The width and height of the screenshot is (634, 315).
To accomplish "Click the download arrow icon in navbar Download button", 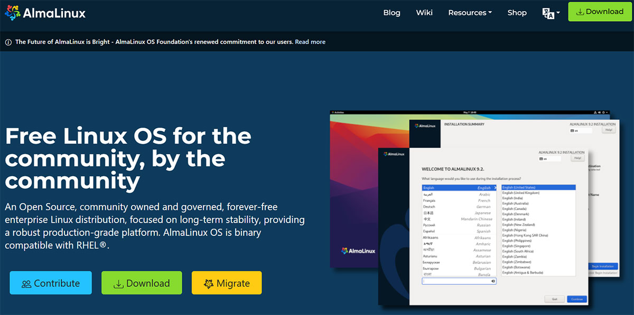I will pos(580,12).
